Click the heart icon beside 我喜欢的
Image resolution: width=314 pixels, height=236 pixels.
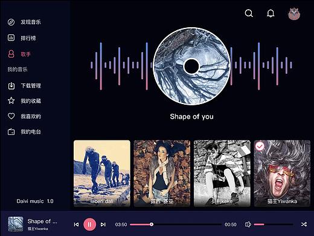[x=11, y=116]
